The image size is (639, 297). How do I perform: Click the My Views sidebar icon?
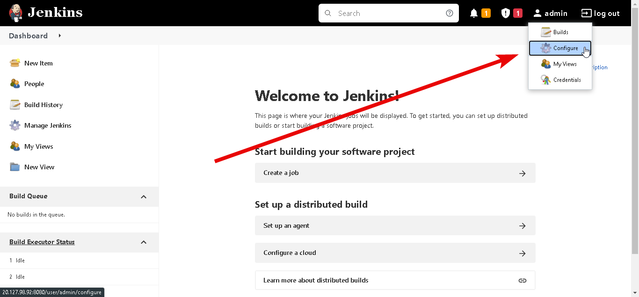15,146
